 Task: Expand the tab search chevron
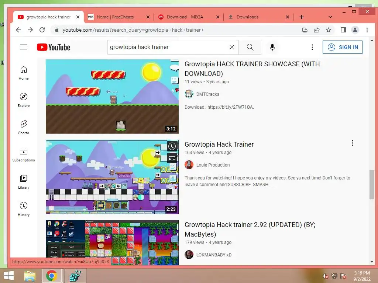pos(330,17)
